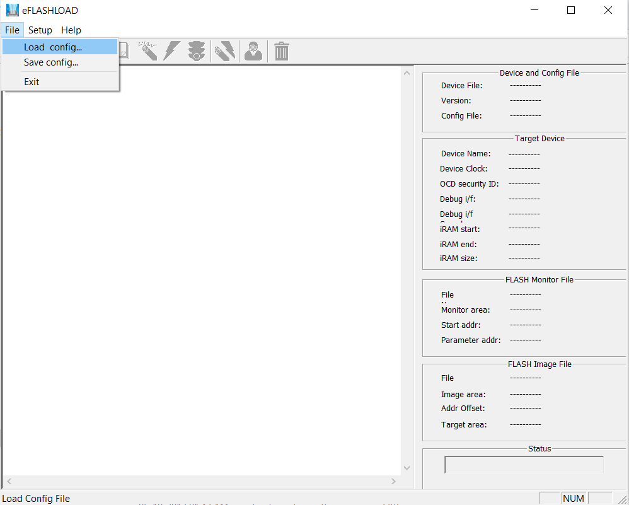The image size is (629, 505).
Task: Click the iRAM size label
Action: (x=458, y=258)
